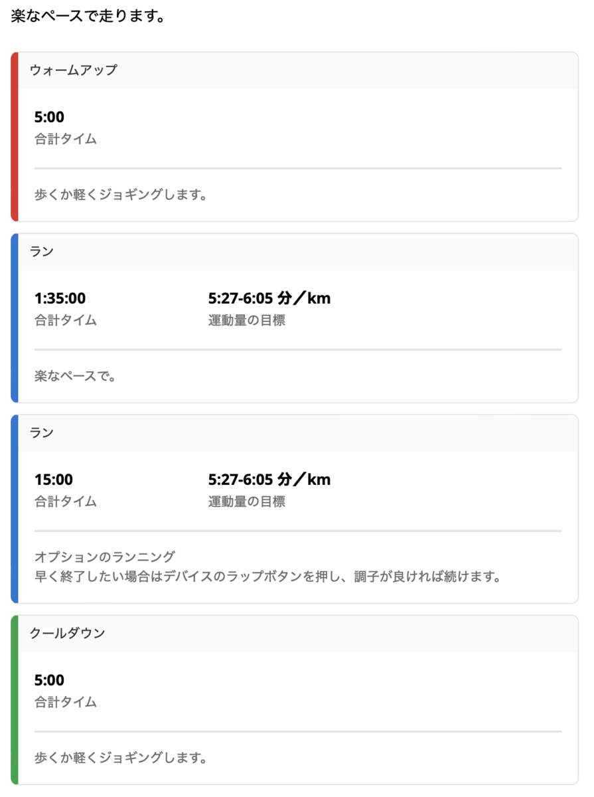Click 合計タイム label under 1:35:00
The width and height of the screenshot is (594, 797).
click(66, 320)
